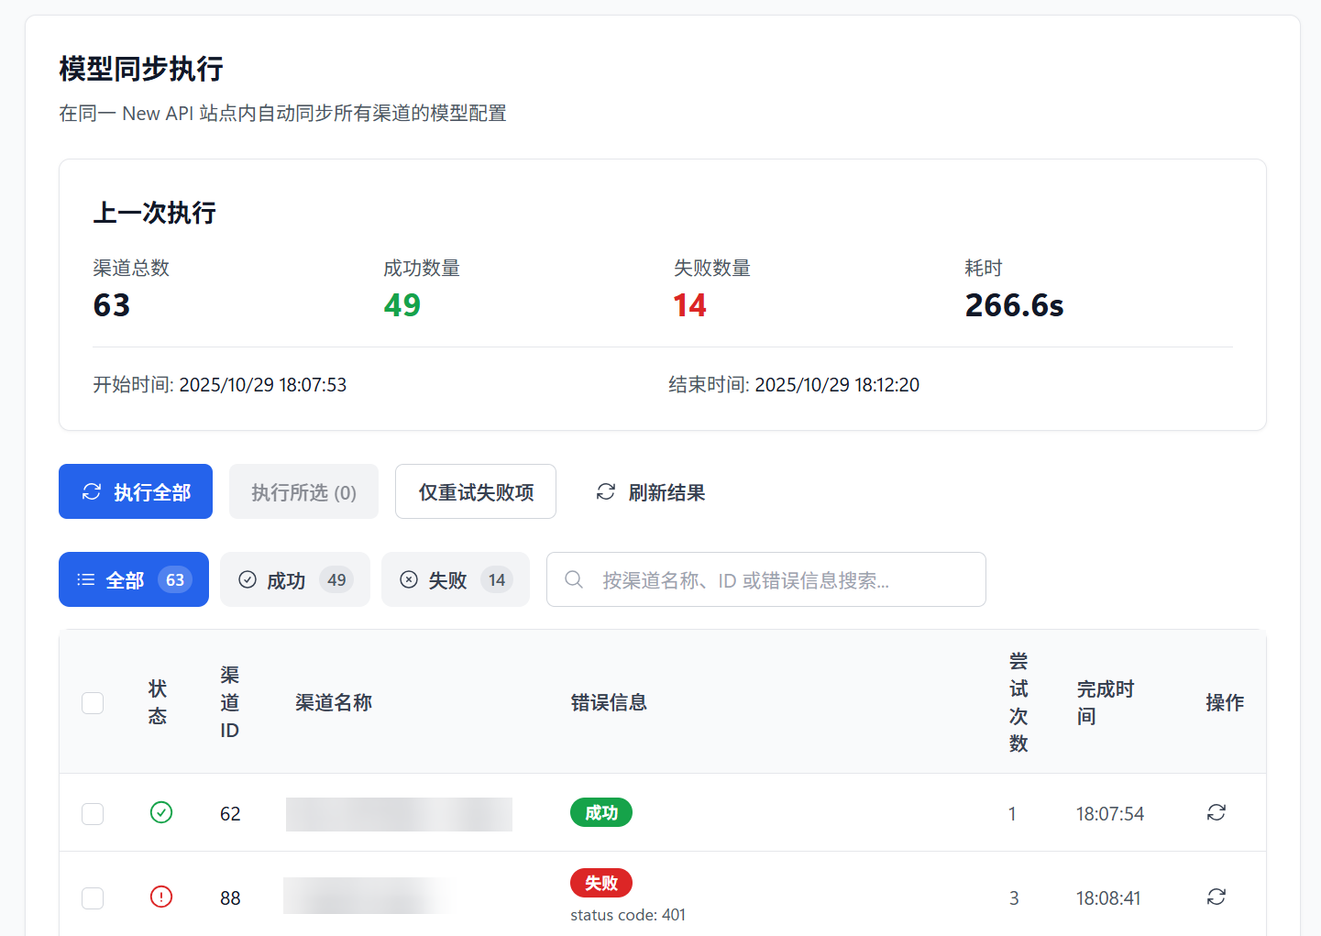Click the magnifier icon in the search box

pos(573,579)
